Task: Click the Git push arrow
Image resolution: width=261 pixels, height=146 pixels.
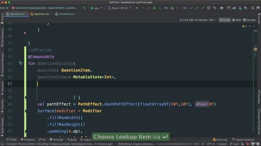Action: click(203, 8)
